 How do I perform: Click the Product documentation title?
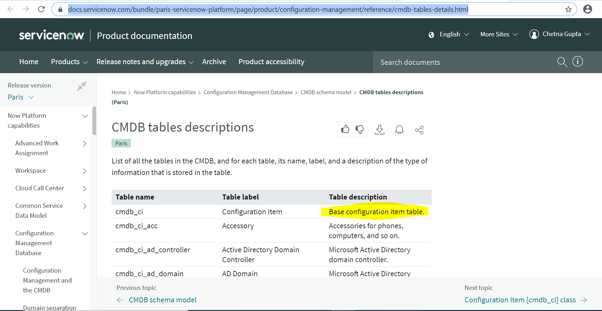coord(144,36)
